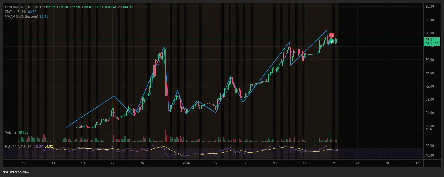This screenshot has height=177, width=444.
Task: Click the close price C86.01 in header
Action: (x=87, y=7)
